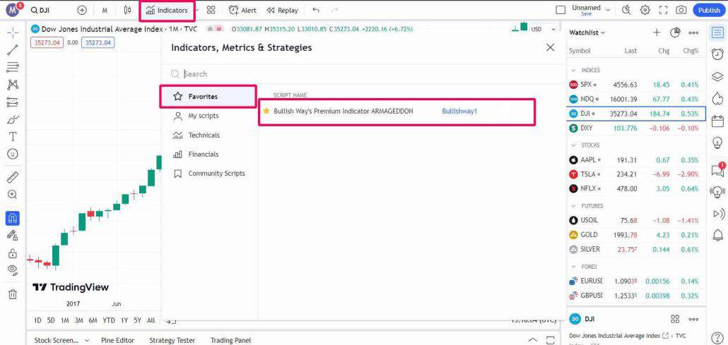This screenshot has height=345, width=728.
Task: Add symbol to compare with plus icon
Action: 82,10
